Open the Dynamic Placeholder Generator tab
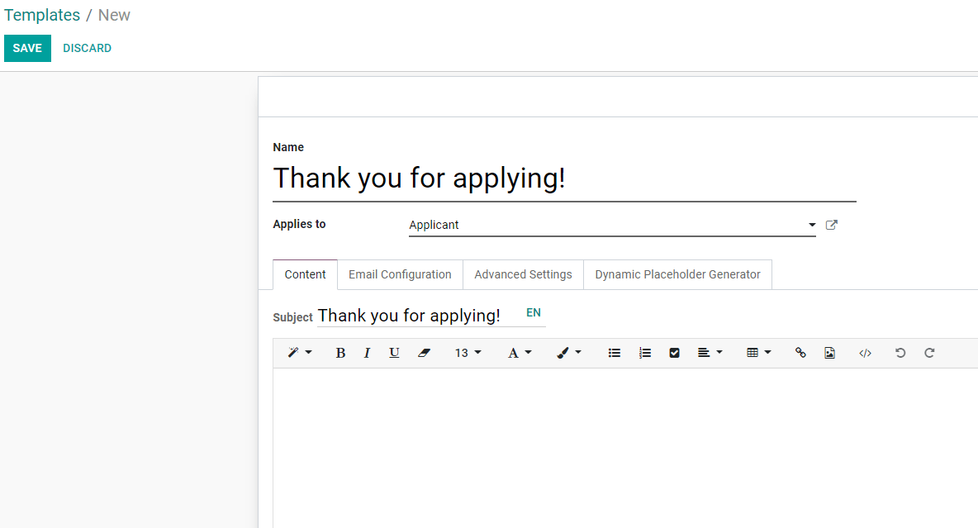 coord(677,274)
